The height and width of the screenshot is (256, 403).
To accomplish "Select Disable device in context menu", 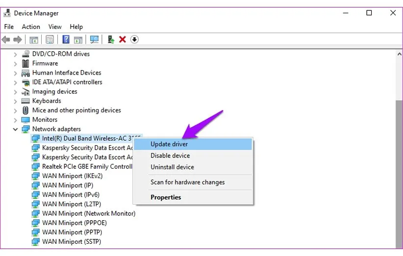I will pyautogui.click(x=170, y=155).
